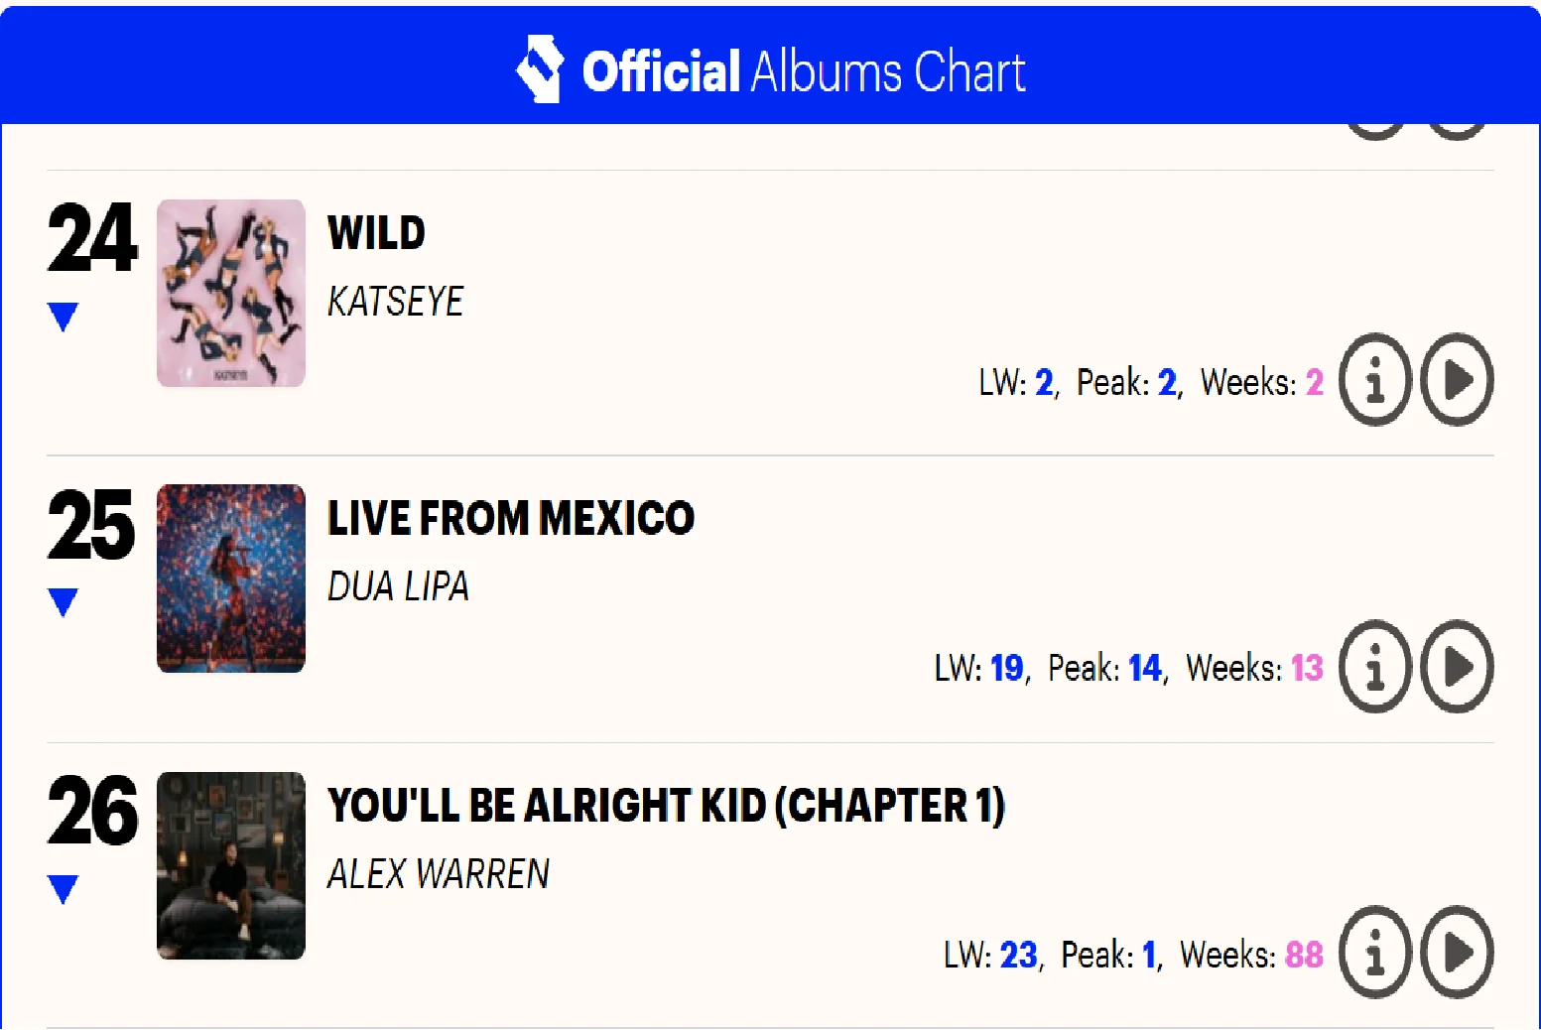Visit KATSEYE artist page
Viewport: 1541px width, 1030px height.
(396, 302)
